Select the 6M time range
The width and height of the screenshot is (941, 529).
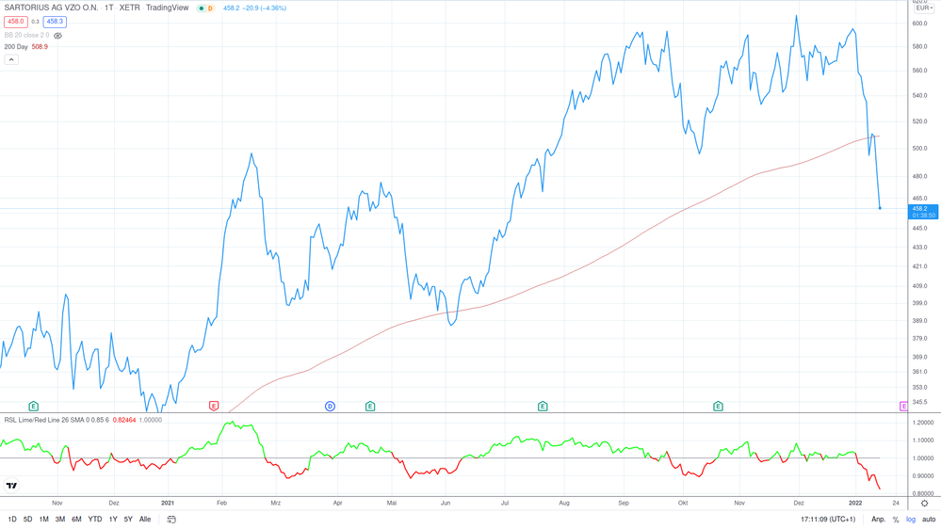click(76, 520)
